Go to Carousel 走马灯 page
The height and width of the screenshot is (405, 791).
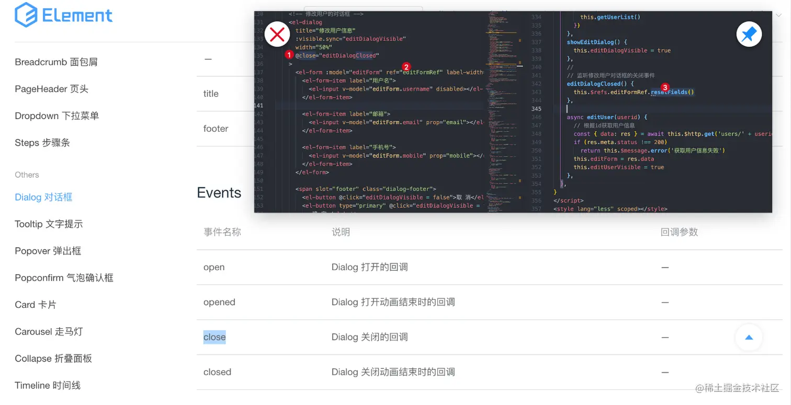point(49,332)
